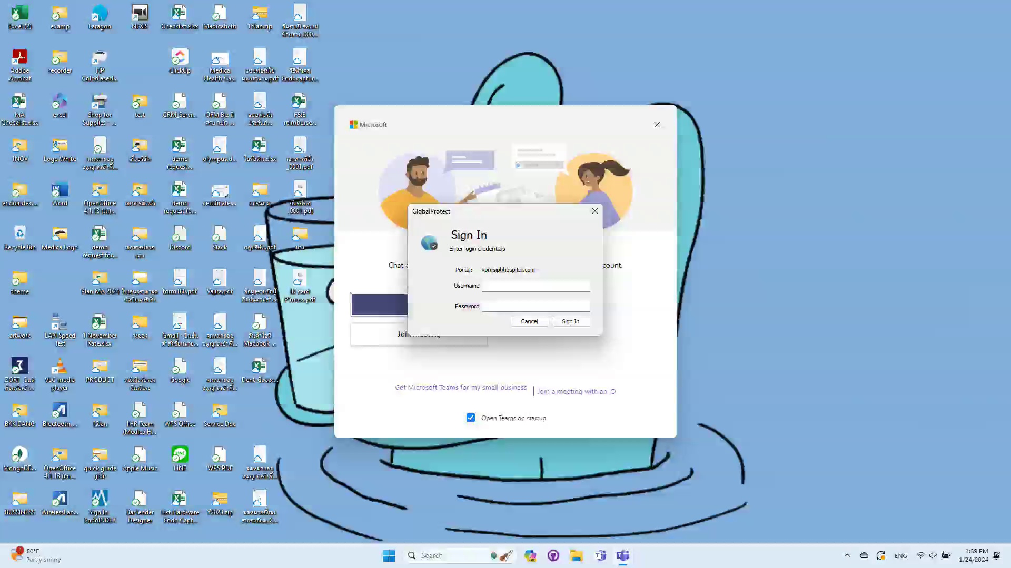Select the HP ColorLaserJet desktop icon
1011x568 pixels.
[x=100, y=65]
